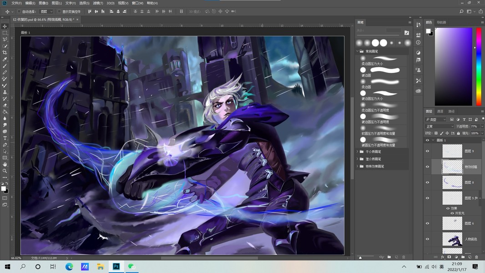
Task: Select the Clone Stamp tool
Action: coord(5,92)
